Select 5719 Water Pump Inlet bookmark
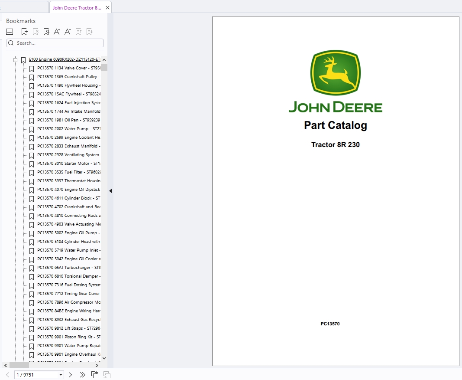 click(69, 250)
